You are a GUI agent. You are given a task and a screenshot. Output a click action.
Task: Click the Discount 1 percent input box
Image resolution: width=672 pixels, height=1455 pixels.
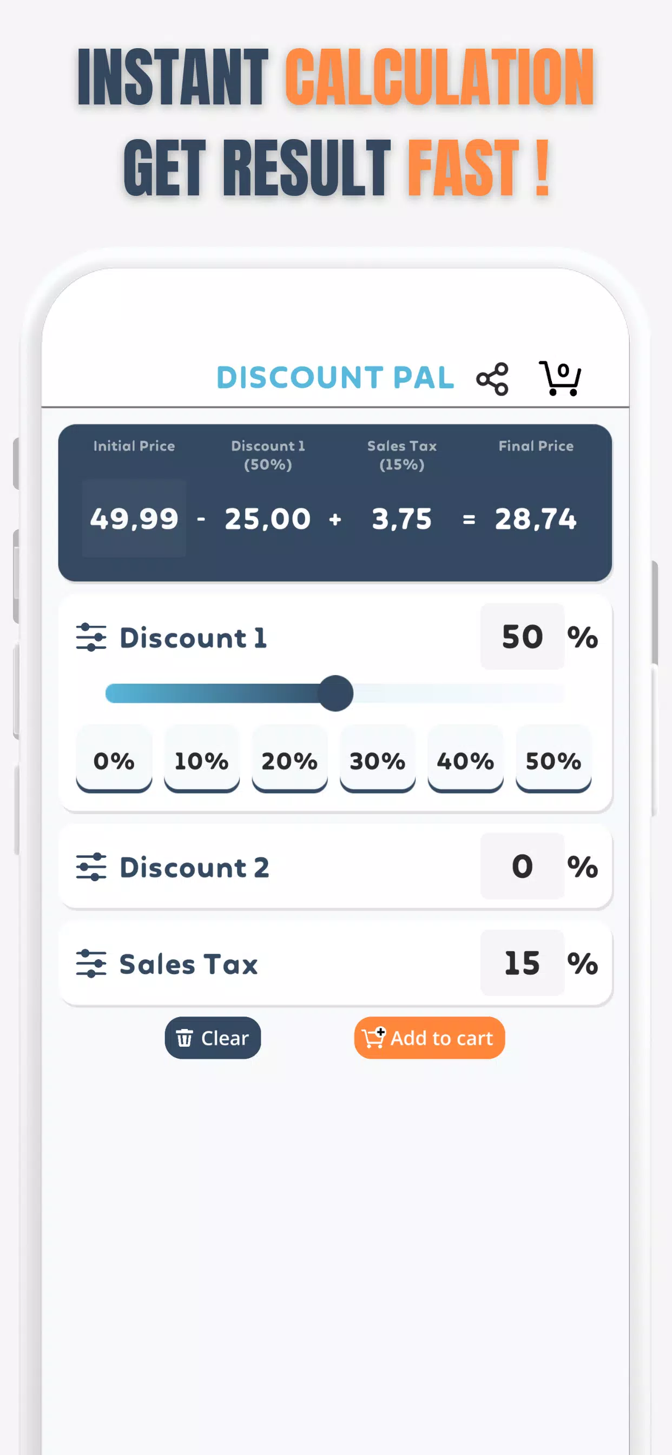[522, 637]
